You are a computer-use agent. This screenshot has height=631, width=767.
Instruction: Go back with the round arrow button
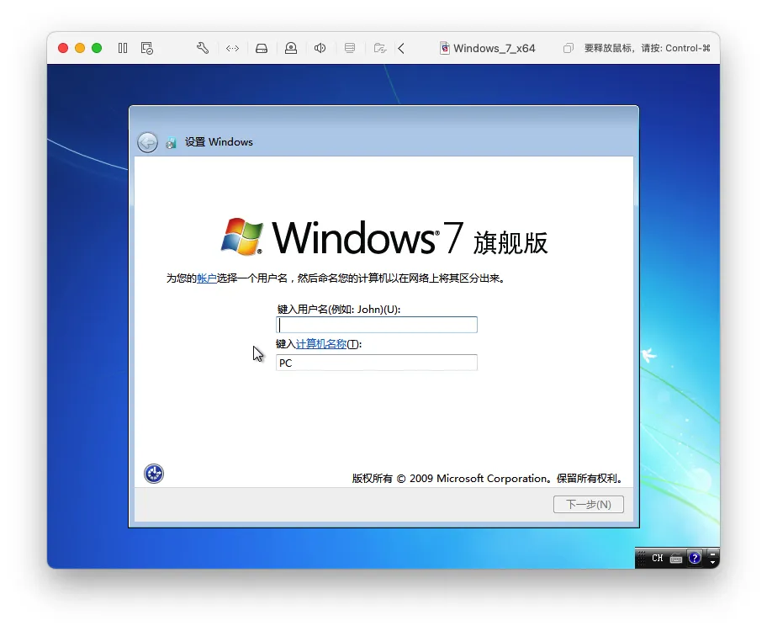[x=147, y=142]
